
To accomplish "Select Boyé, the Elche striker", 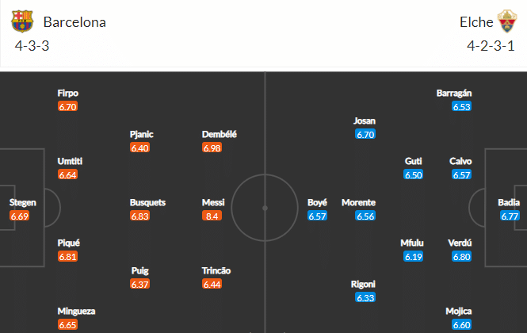I will tap(317, 202).
